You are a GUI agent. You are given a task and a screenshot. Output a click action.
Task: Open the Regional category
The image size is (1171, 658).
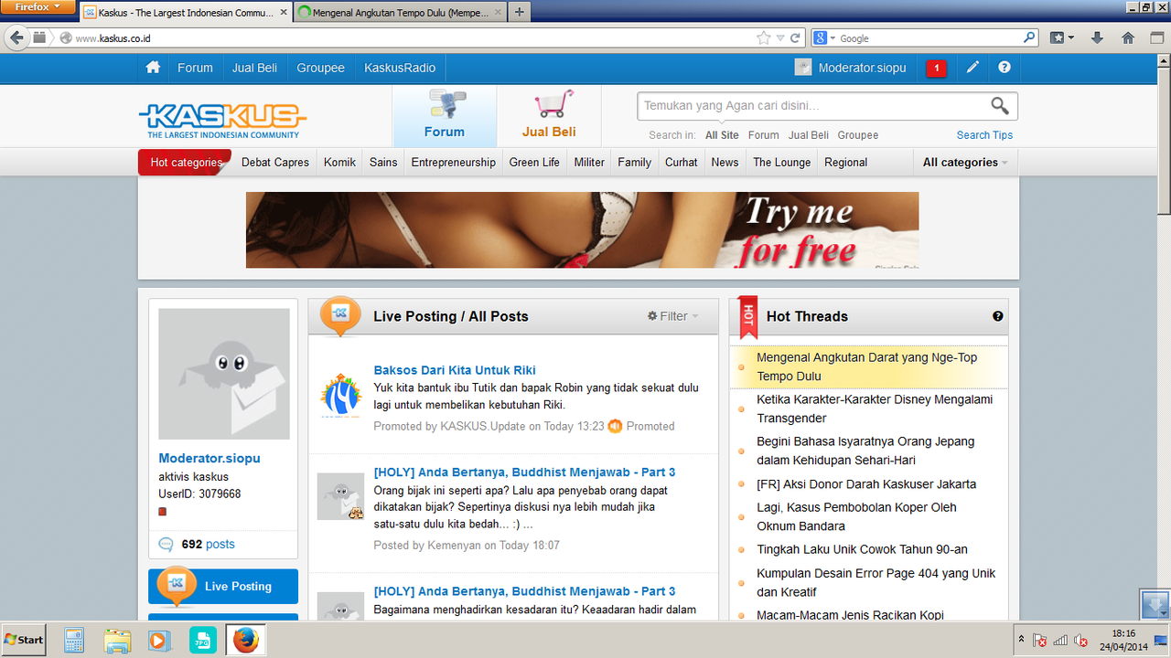(845, 163)
